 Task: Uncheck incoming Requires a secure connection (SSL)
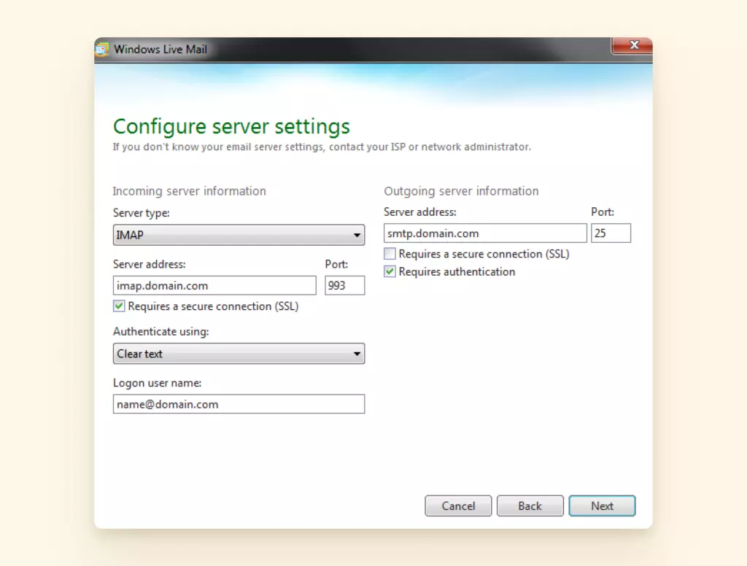(x=119, y=306)
